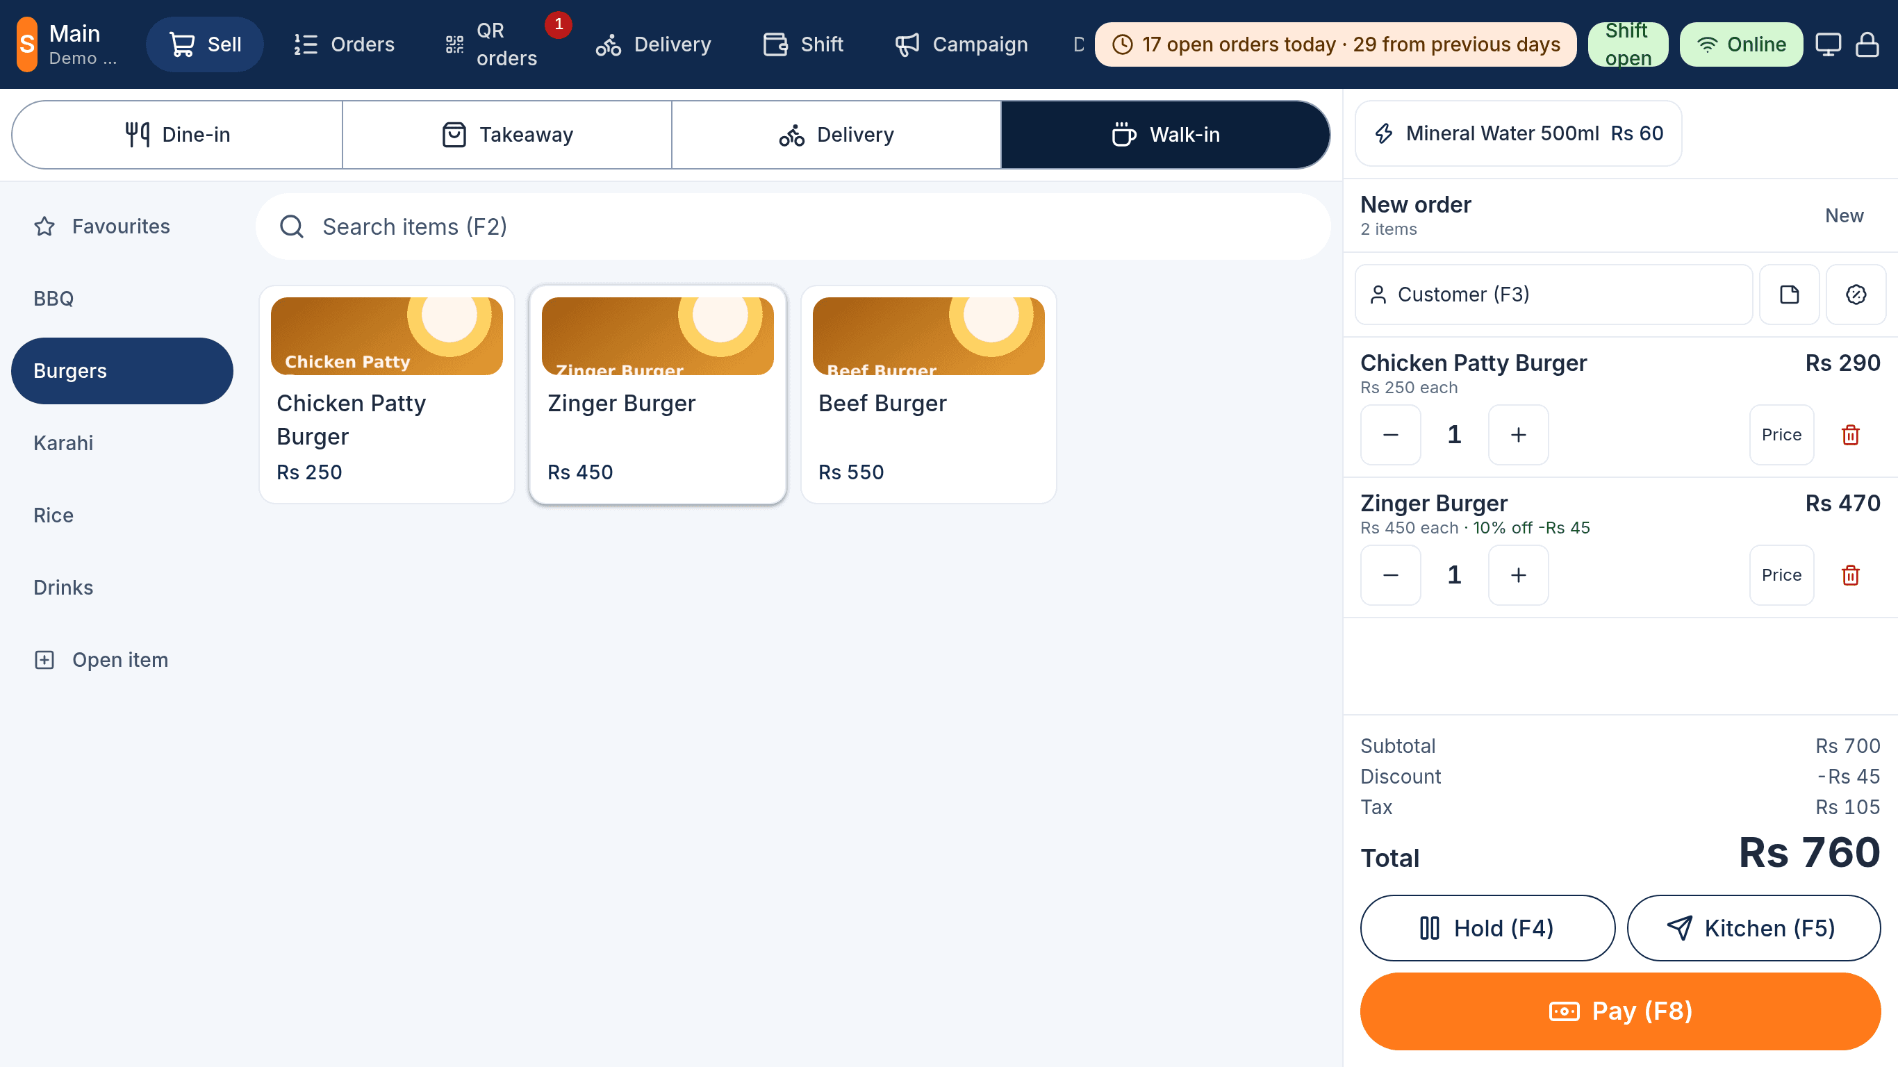
Task: Send order to Kitchen (F5)
Action: pos(1753,928)
